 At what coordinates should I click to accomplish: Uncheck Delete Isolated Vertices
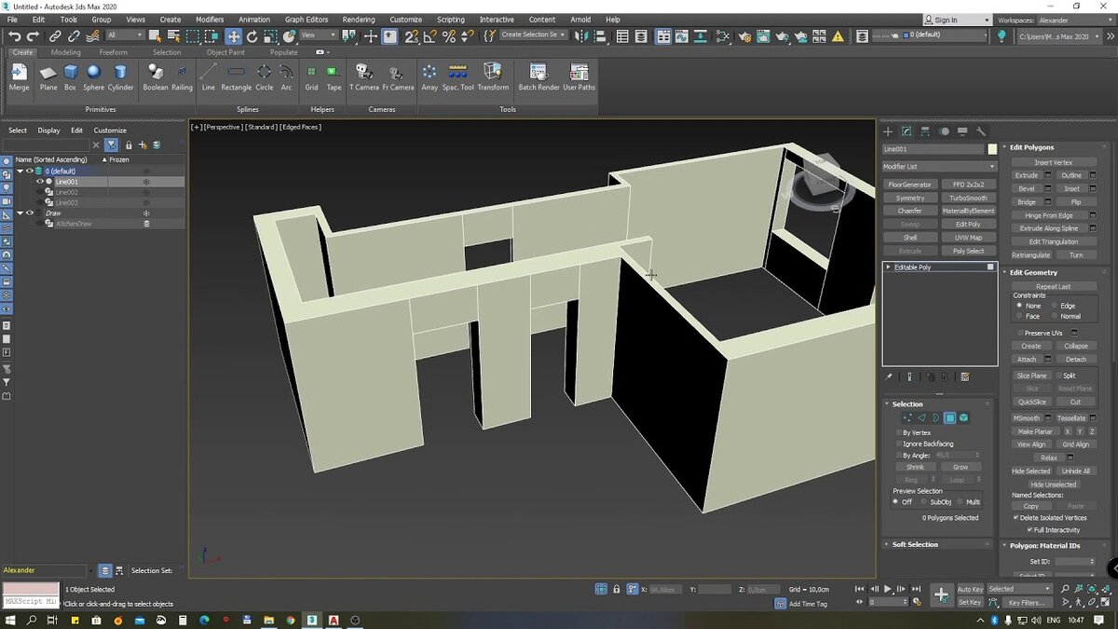[1016, 518]
